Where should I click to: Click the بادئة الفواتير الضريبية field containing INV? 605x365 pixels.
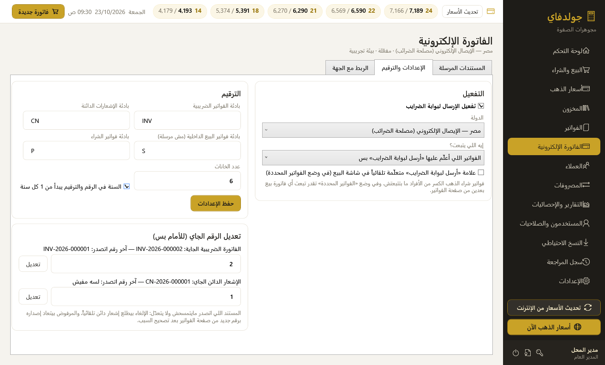click(x=187, y=120)
